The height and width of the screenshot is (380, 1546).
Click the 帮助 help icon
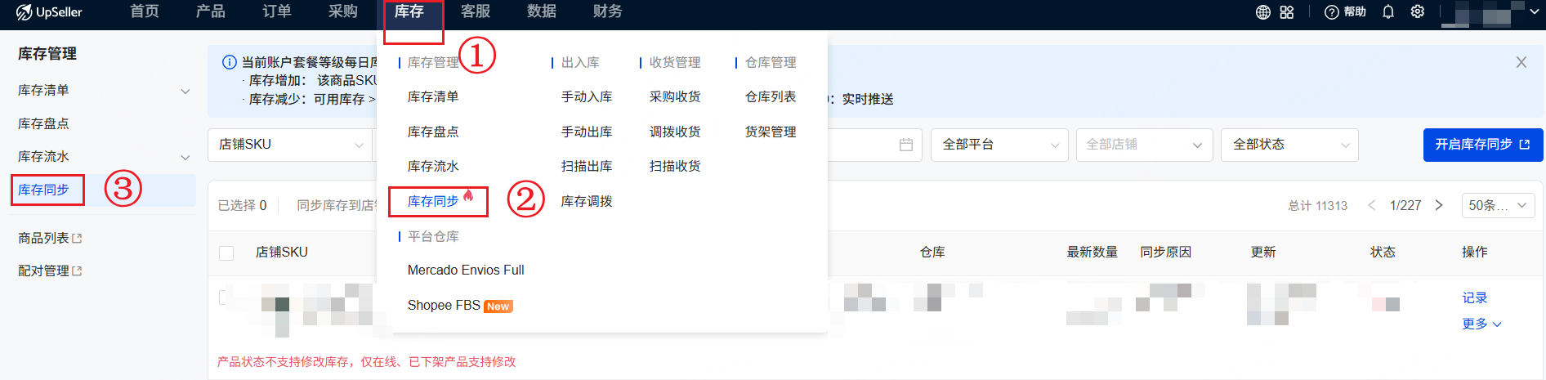click(1345, 12)
